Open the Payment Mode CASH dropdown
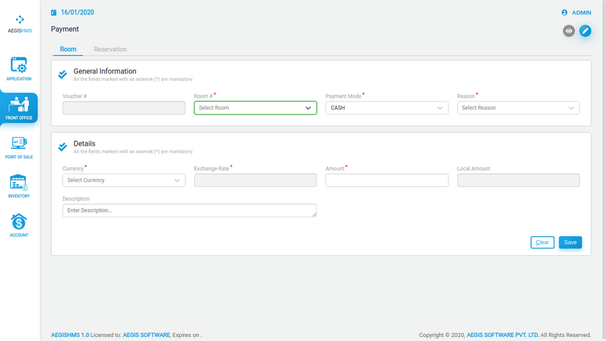This screenshot has height=341, width=606. tap(386, 108)
